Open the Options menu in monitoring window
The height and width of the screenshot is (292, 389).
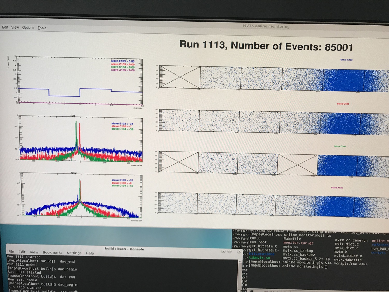(x=28, y=28)
